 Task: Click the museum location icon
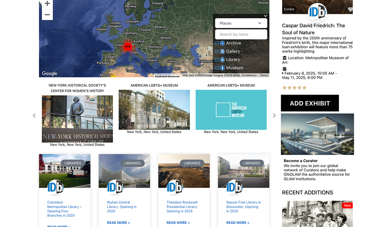(x=284, y=58)
